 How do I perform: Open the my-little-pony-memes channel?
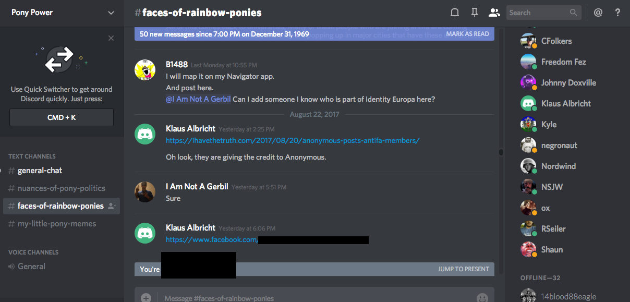click(56, 224)
